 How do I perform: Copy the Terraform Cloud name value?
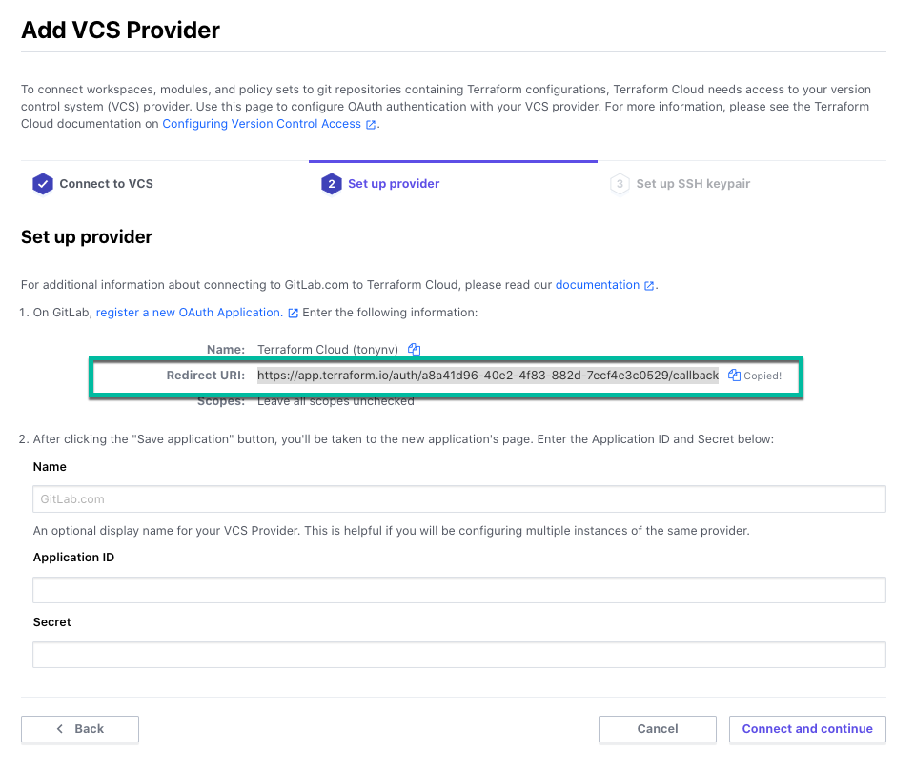point(414,349)
